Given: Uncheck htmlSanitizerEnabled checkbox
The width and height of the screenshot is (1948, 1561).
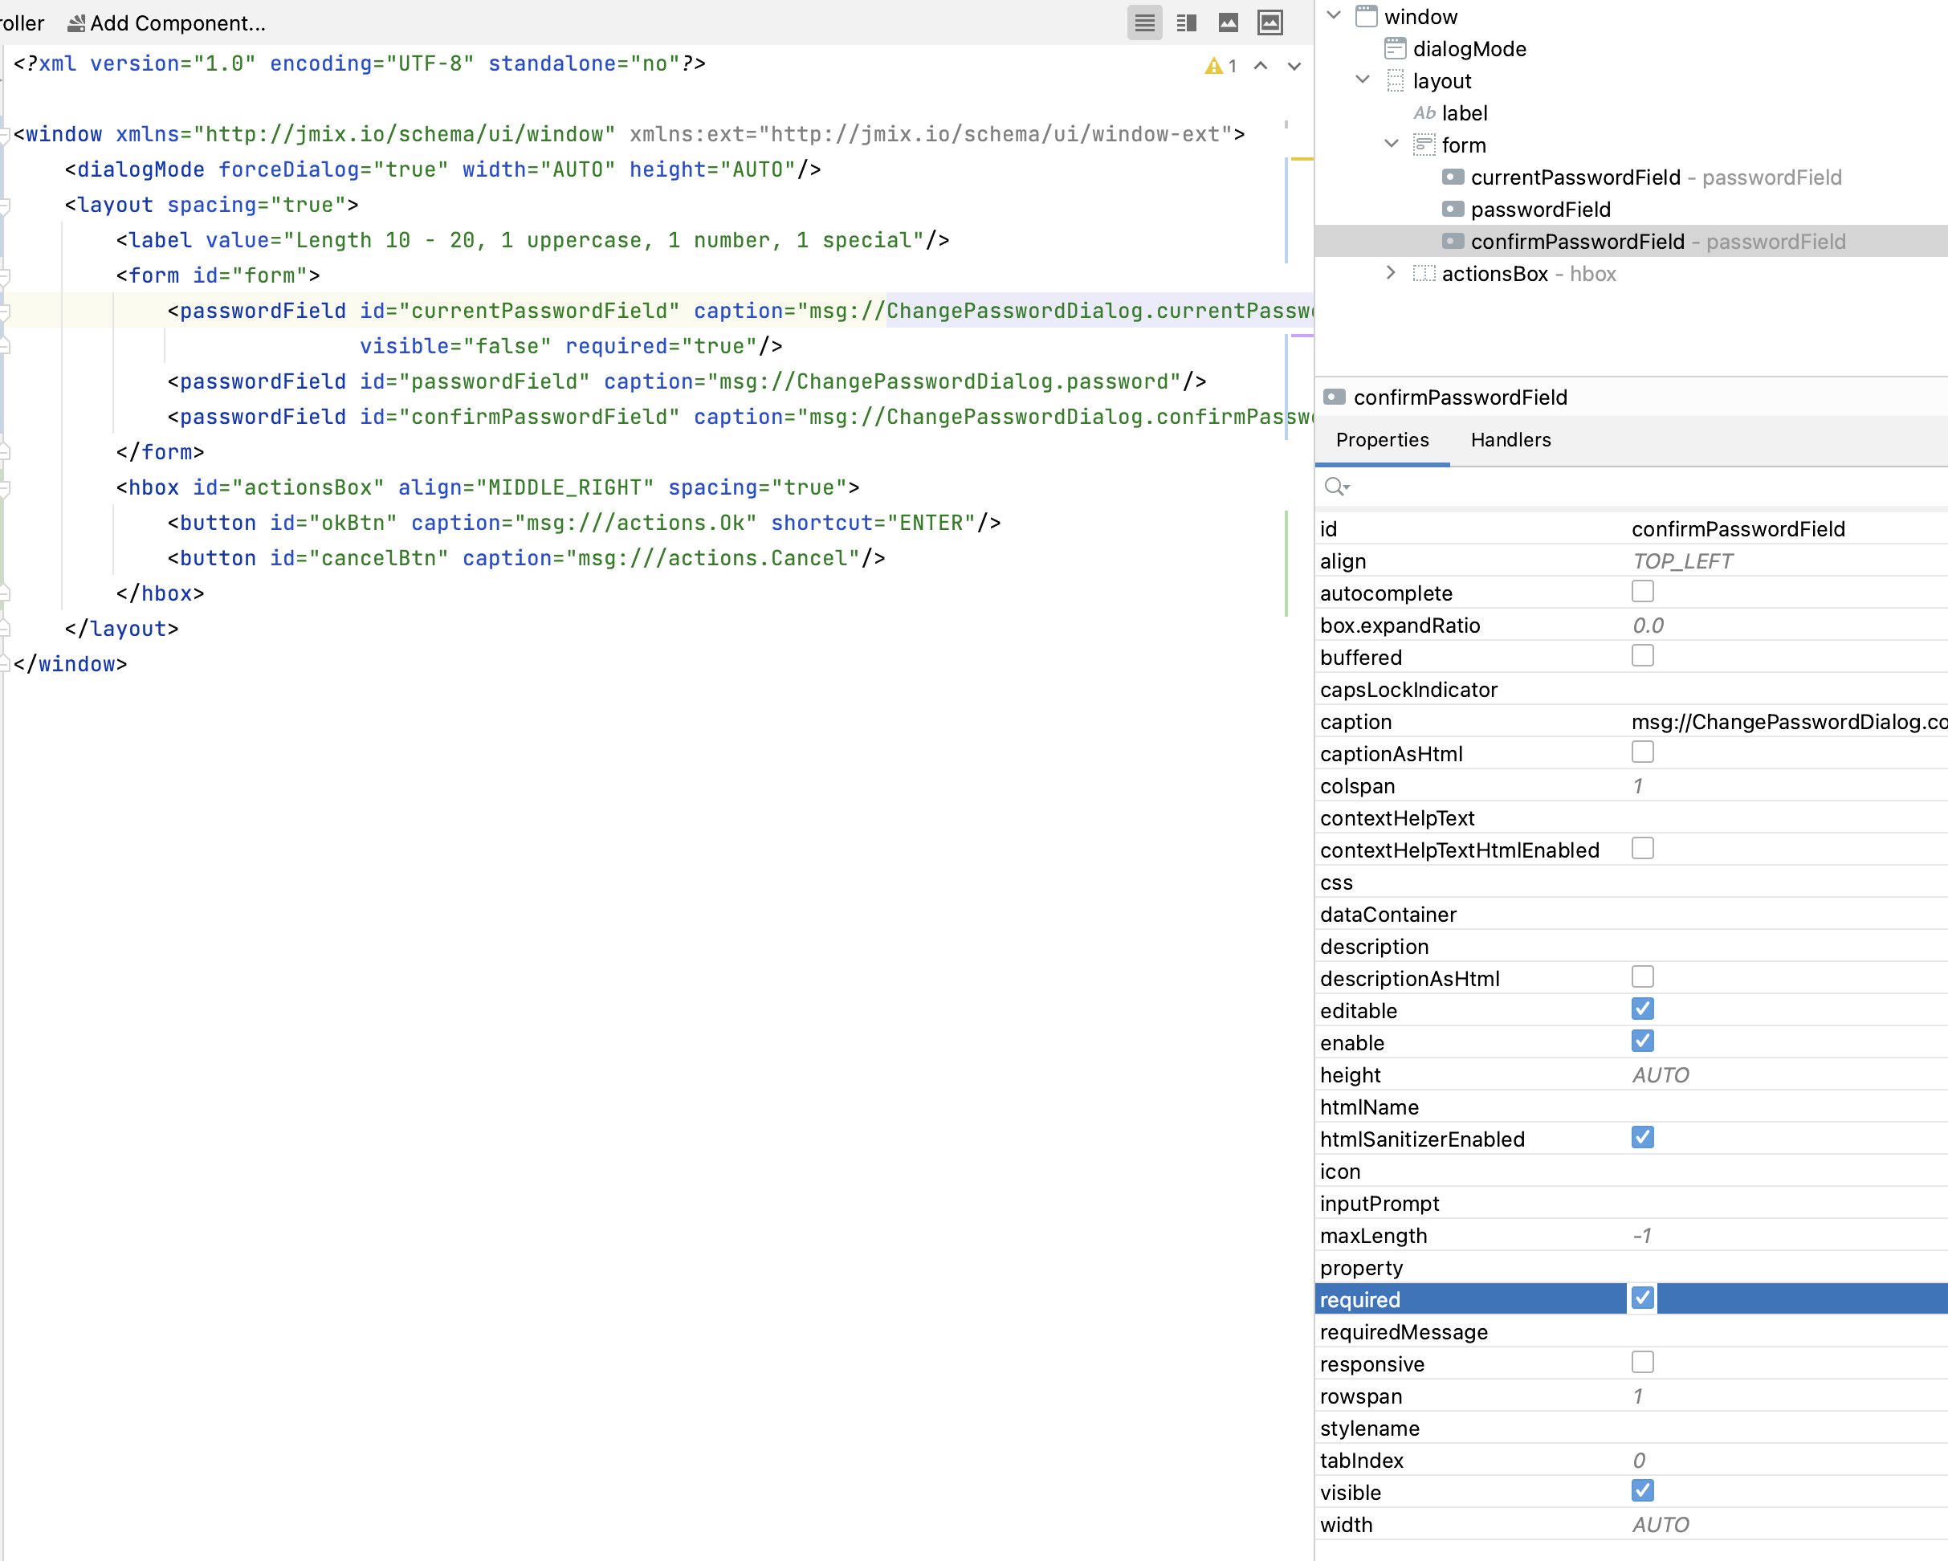Looking at the screenshot, I should point(1643,1137).
